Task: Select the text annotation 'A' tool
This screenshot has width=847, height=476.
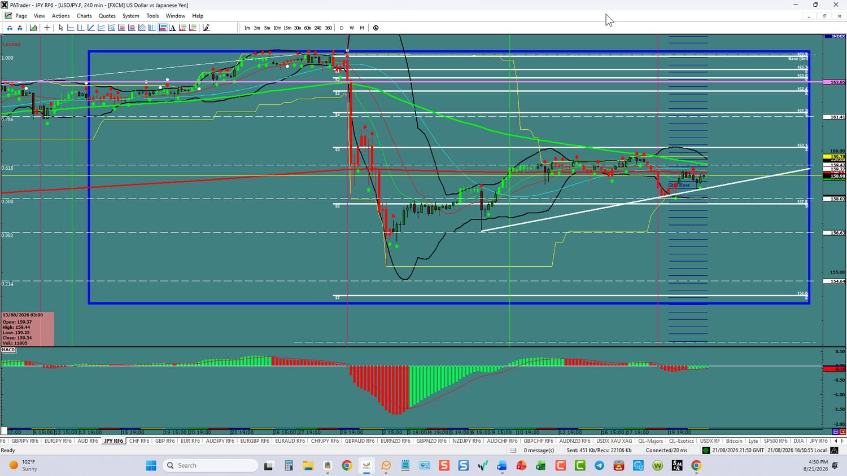Action: pyautogui.click(x=172, y=28)
